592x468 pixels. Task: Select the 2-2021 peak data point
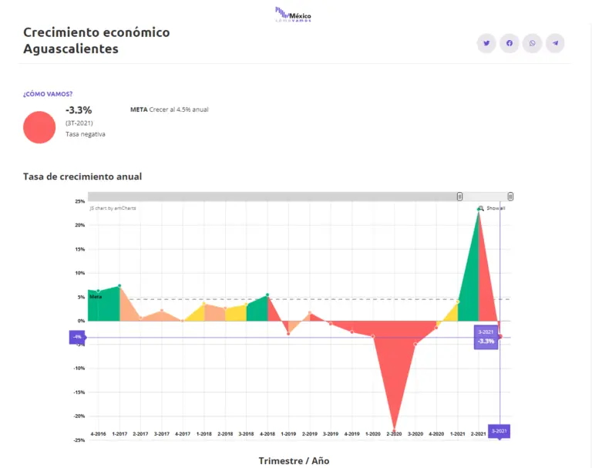(x=479, y=210)
